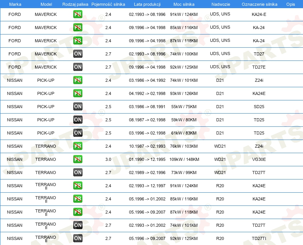Select engine code VG30E

pyautogui.click(x=259, y=159)
